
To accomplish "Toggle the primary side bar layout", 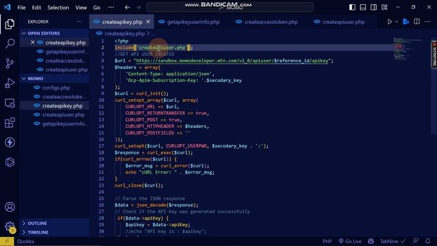I will click(x=352, y=8).
